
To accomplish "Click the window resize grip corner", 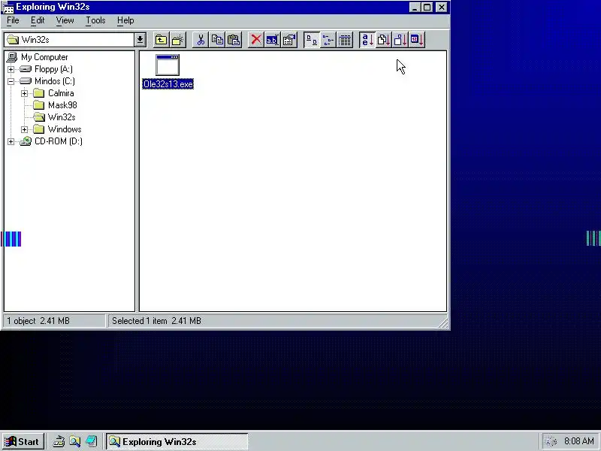I will (x=443, y=324).
